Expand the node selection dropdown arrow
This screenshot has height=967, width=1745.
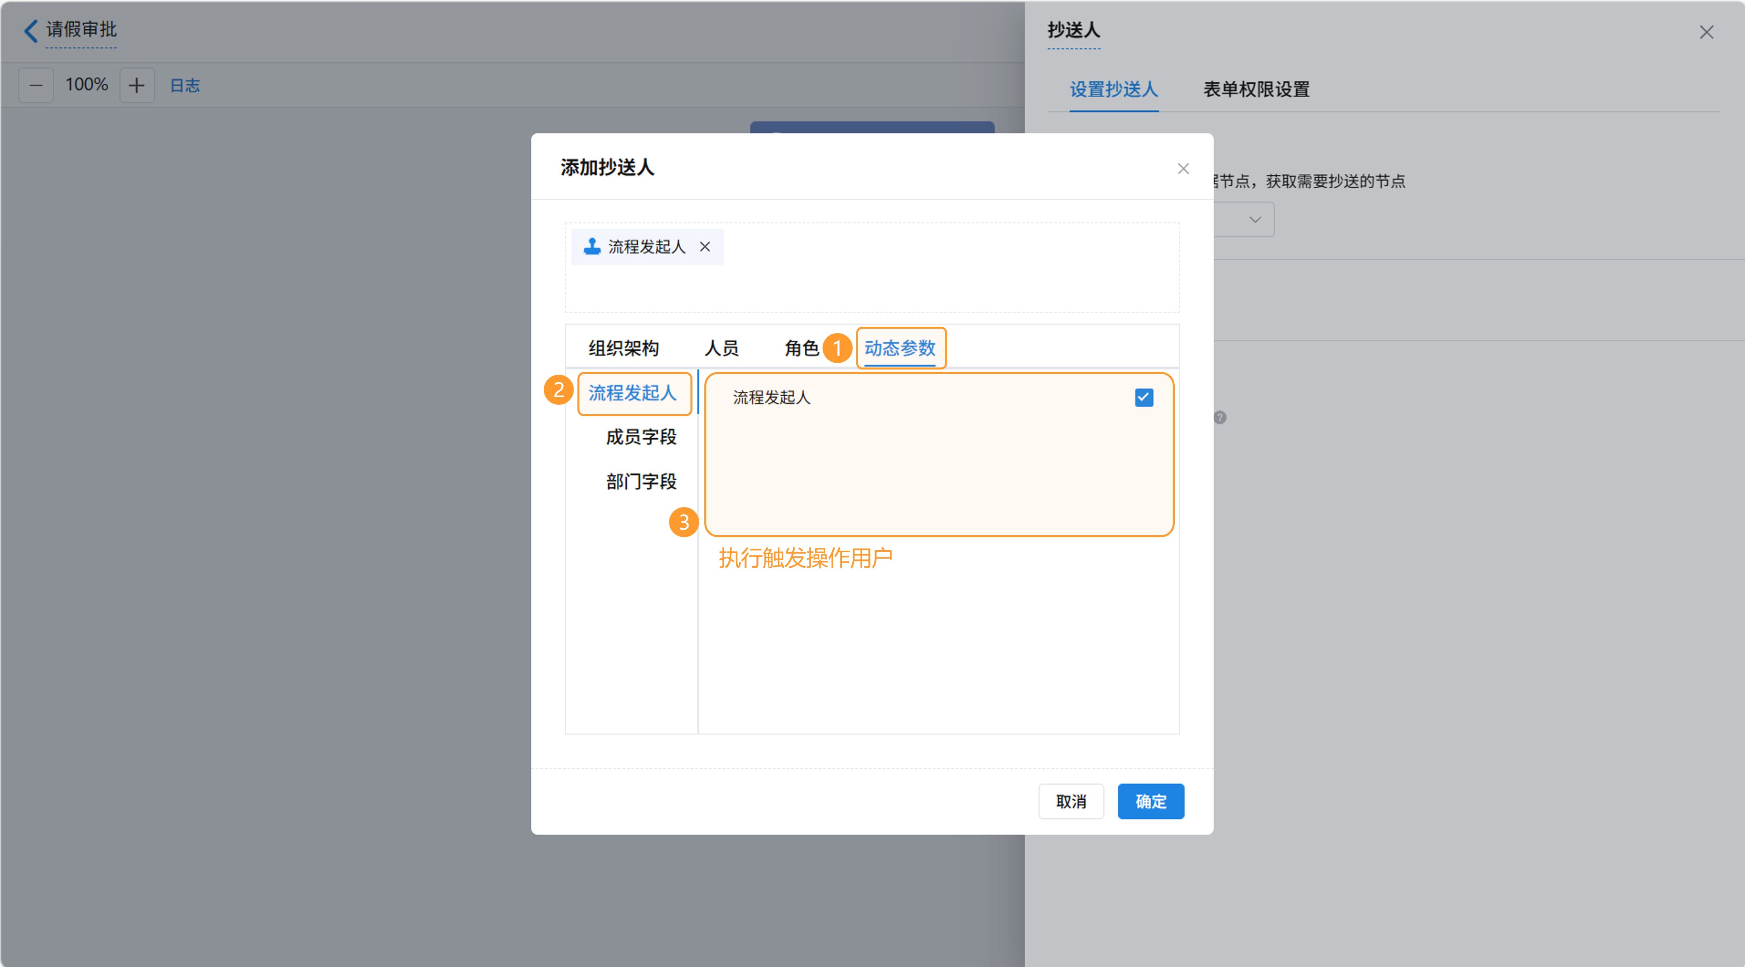[x=1254, y=219]
